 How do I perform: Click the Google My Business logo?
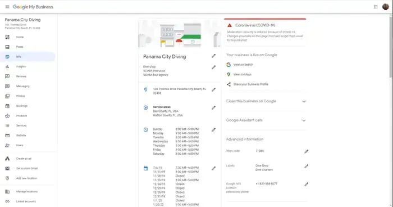click(x=33, y=7)
